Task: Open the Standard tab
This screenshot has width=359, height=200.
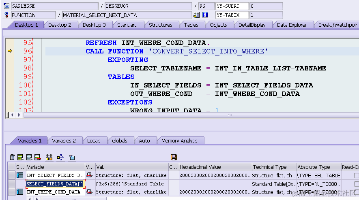Action: [127, 25]
